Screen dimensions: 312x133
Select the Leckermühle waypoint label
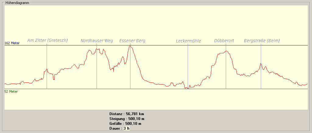tap(188, 41)
